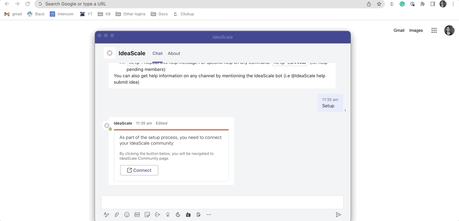The width and height of the screenshot is (459, 221).
Task: Send the message with arrow icon
Action: [338, 215]
